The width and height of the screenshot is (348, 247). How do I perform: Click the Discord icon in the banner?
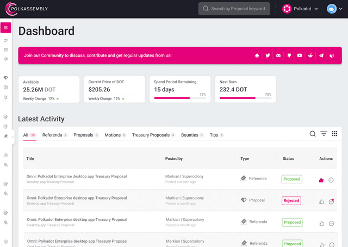[x=278, y=55]
